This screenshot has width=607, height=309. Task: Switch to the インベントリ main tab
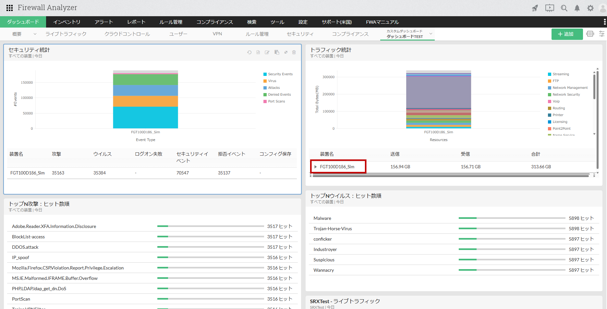[67, 22]
